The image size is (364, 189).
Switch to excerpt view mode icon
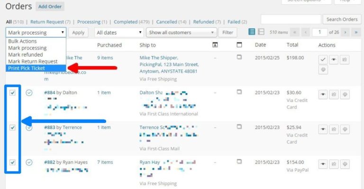261,32
